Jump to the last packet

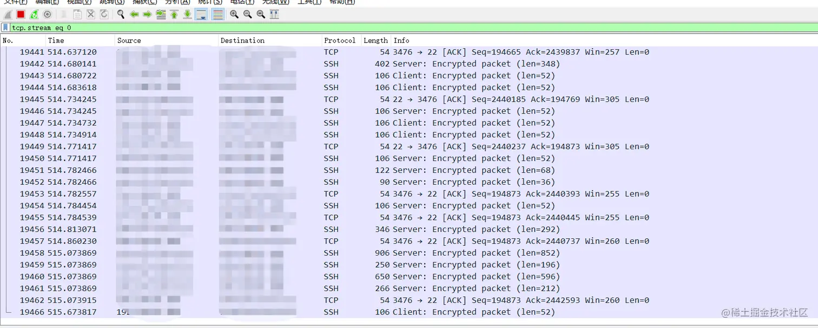coord(187,15)
